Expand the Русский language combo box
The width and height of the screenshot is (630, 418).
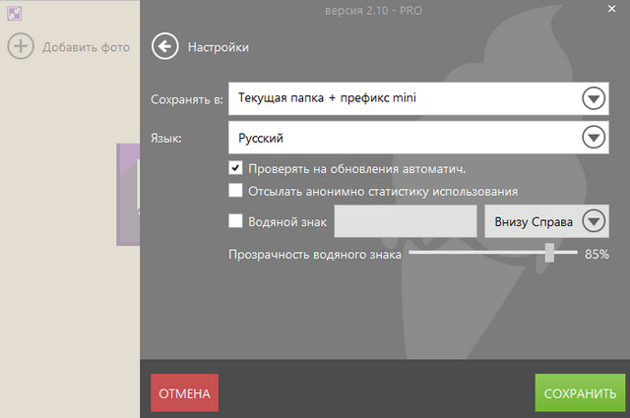point(404,138)
